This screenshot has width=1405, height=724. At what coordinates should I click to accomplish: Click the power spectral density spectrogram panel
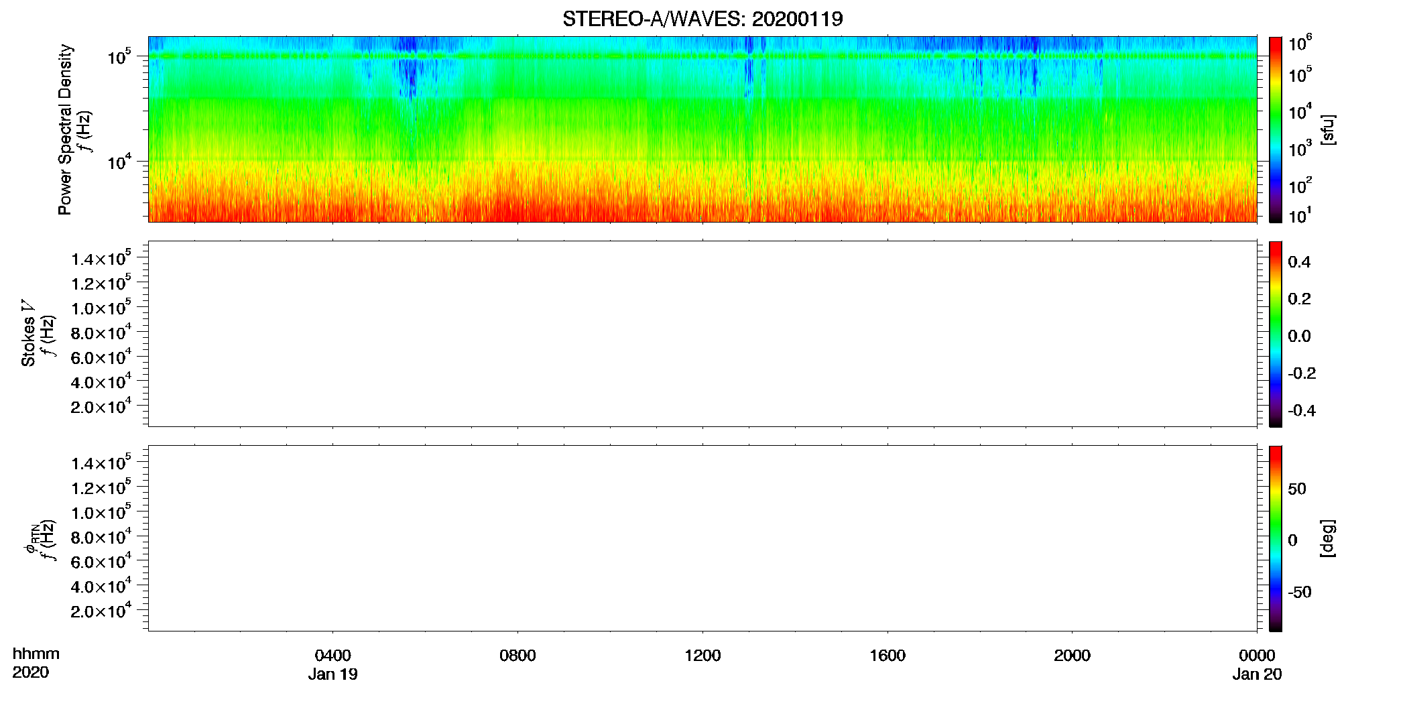pyautogui.click(x=702, y=129)
